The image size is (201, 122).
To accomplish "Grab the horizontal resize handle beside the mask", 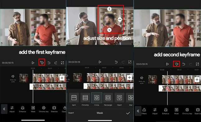I will (120, 20).
